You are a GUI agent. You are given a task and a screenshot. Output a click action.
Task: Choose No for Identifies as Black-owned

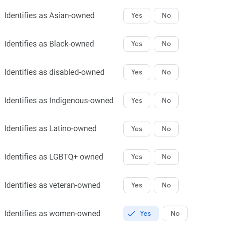click(166, 44)
